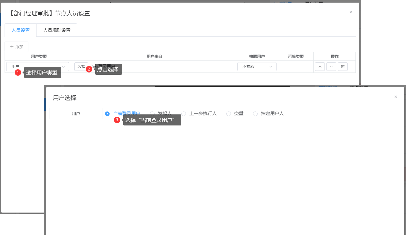406x235 pixels.
Task: Click the 运算类型 column header
Action: click(296, 57)
